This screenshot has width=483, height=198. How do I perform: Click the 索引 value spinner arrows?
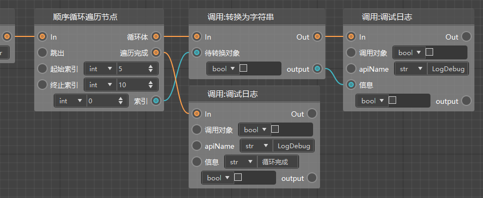(121, 101)
